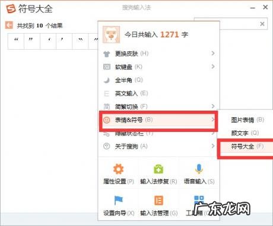Click 共找到 10 个结果 text

40,25
